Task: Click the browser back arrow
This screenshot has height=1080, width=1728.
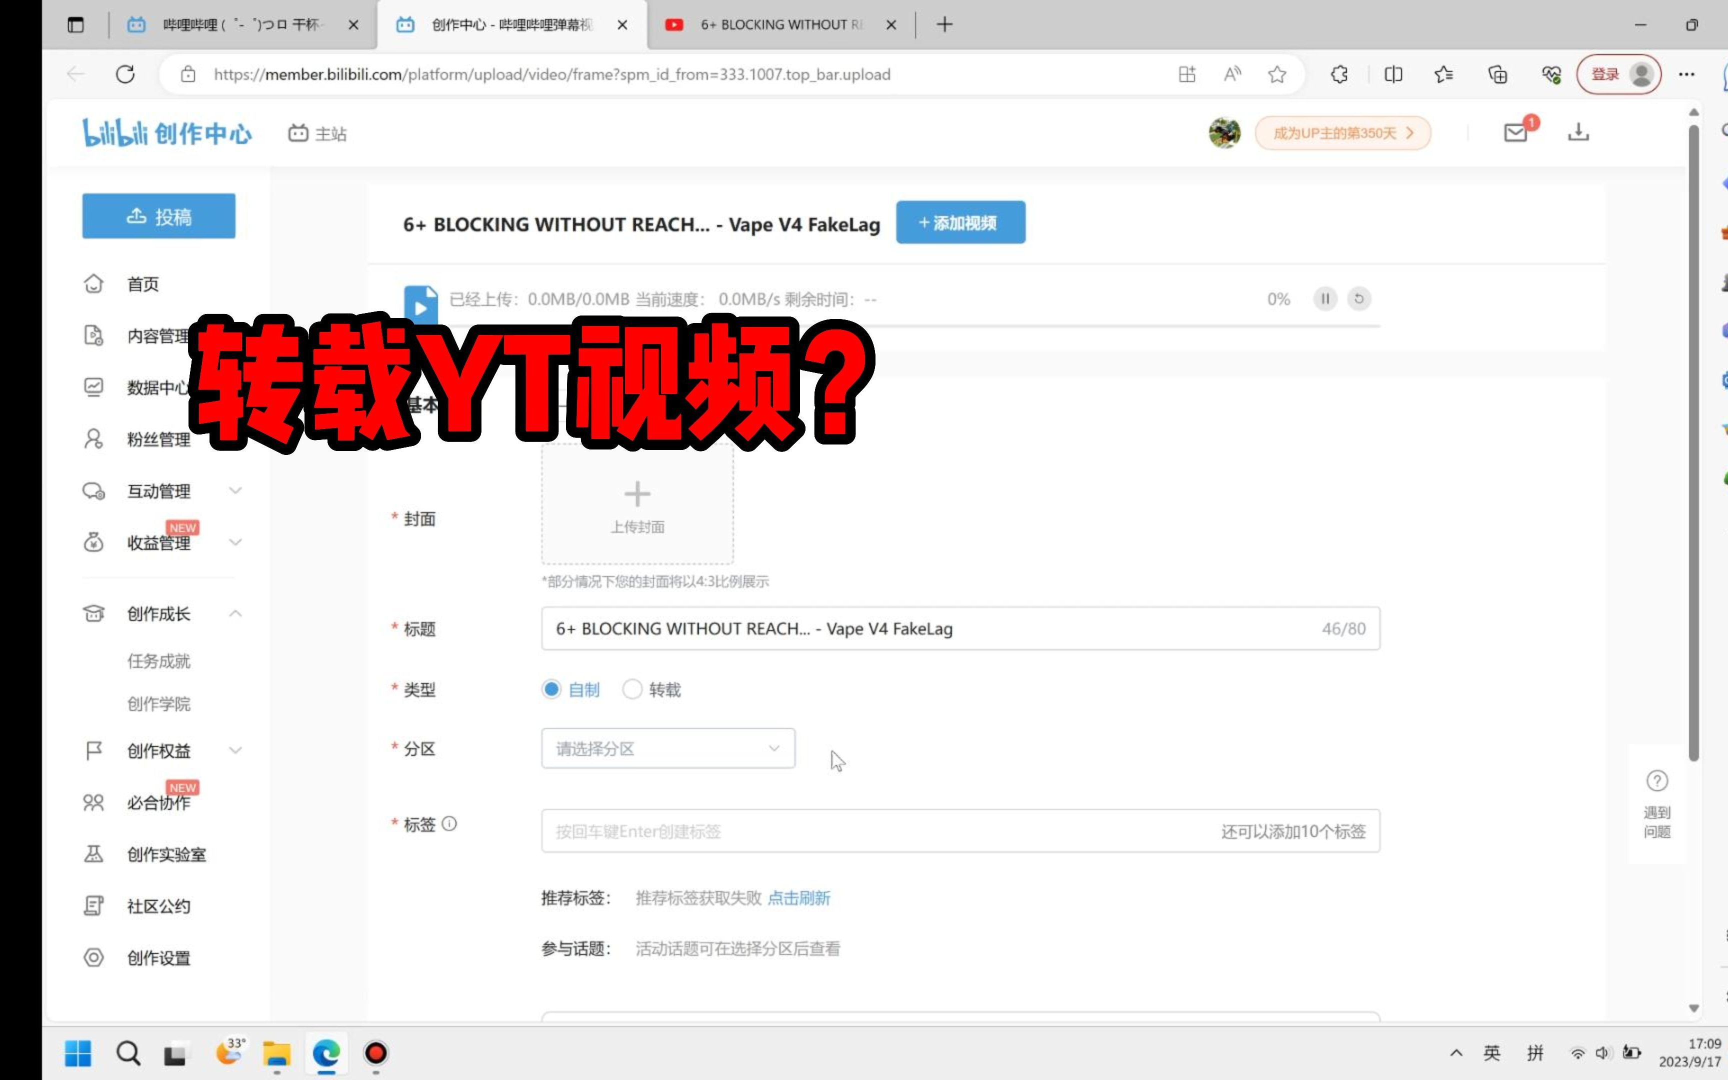Action: 75,74
